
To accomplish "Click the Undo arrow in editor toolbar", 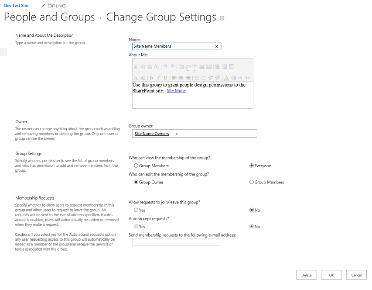I will click(x=166, y=67).
